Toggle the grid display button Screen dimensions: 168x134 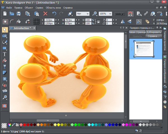tap(36, 22)
